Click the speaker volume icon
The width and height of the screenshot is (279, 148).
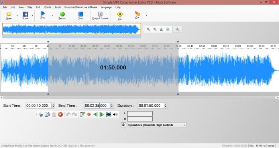[x=115, y=115]
